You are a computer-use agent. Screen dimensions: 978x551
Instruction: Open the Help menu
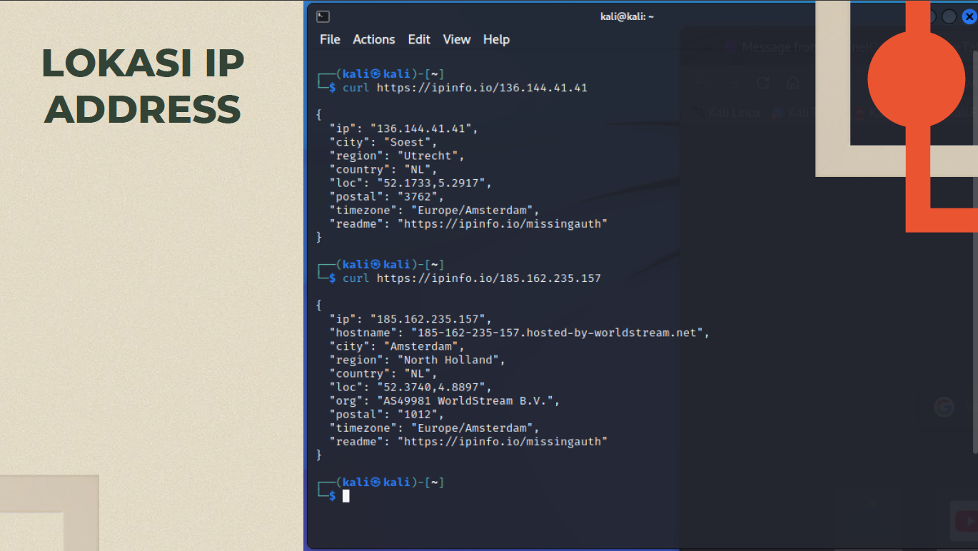[496, 39]
